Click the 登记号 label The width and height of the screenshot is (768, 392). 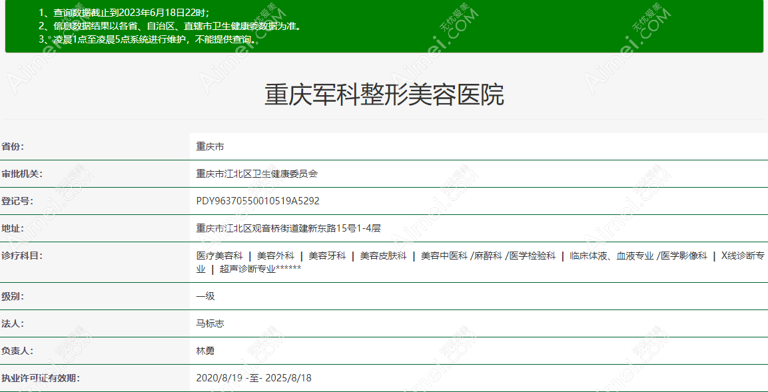[x=17, y=201]
